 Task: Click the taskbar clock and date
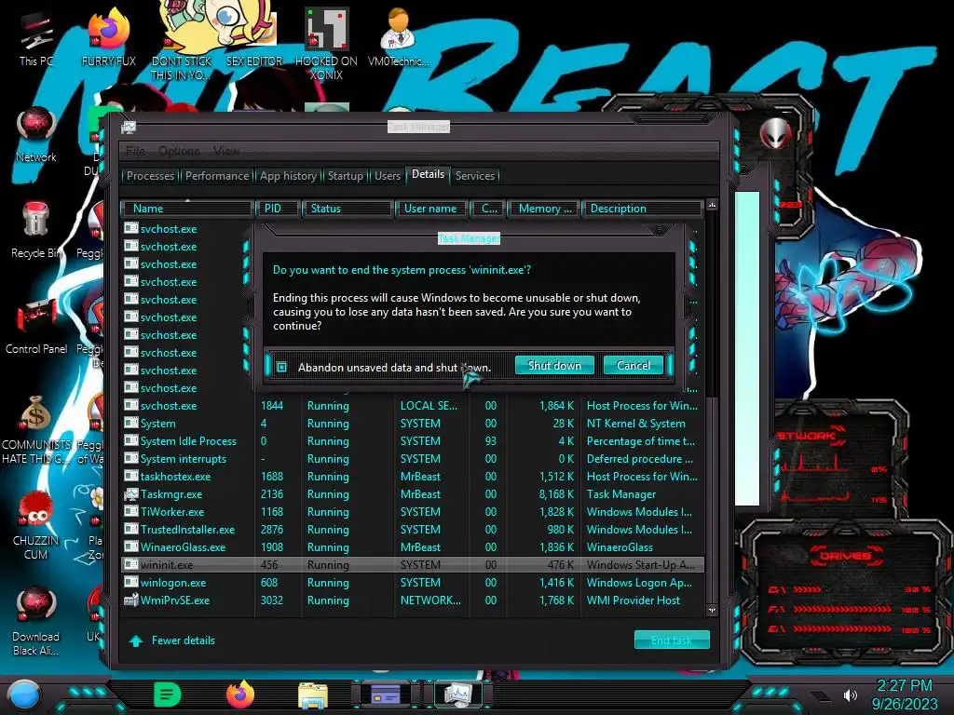coord(904,695)
